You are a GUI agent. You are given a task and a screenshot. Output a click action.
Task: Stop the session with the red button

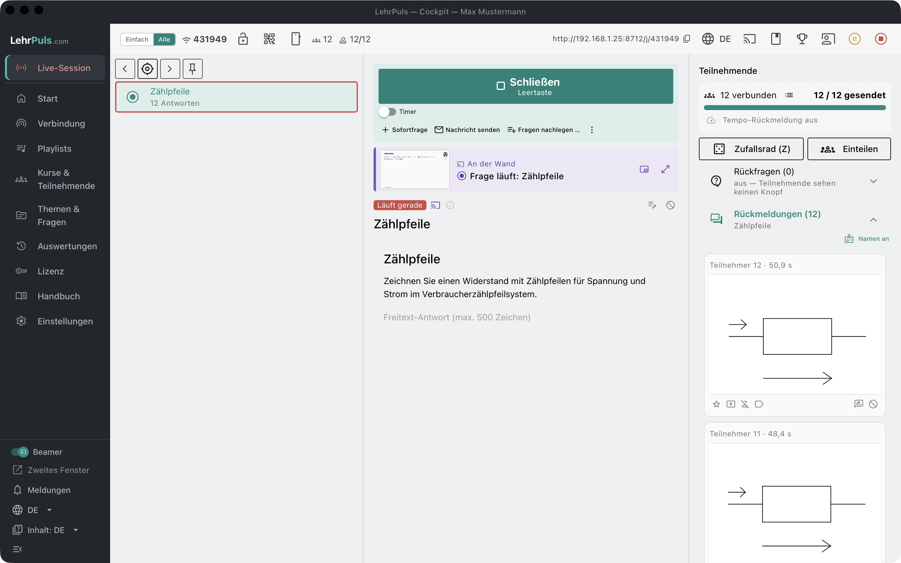(x=881, y=39)
